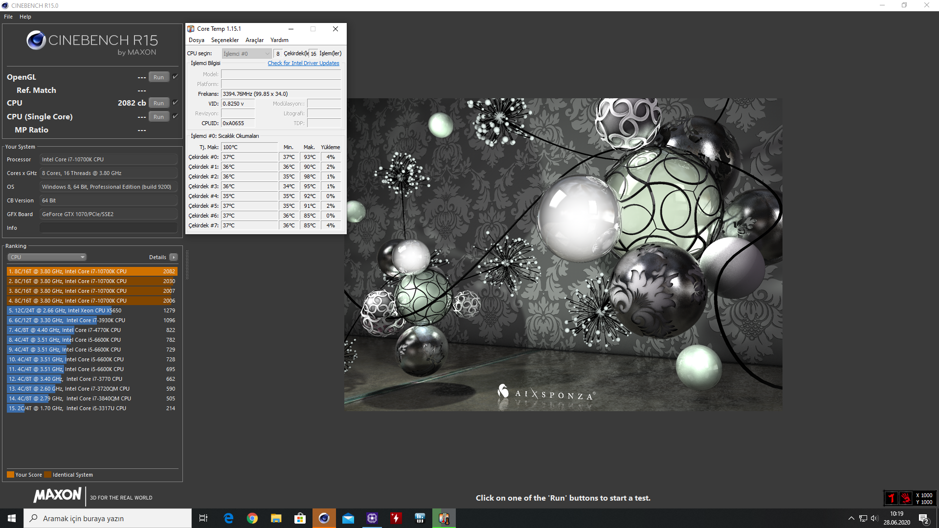Toggle the CPU Single Core checkbox

pos(175,116)
